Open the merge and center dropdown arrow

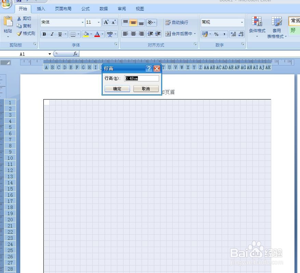(x=195, y=34)
